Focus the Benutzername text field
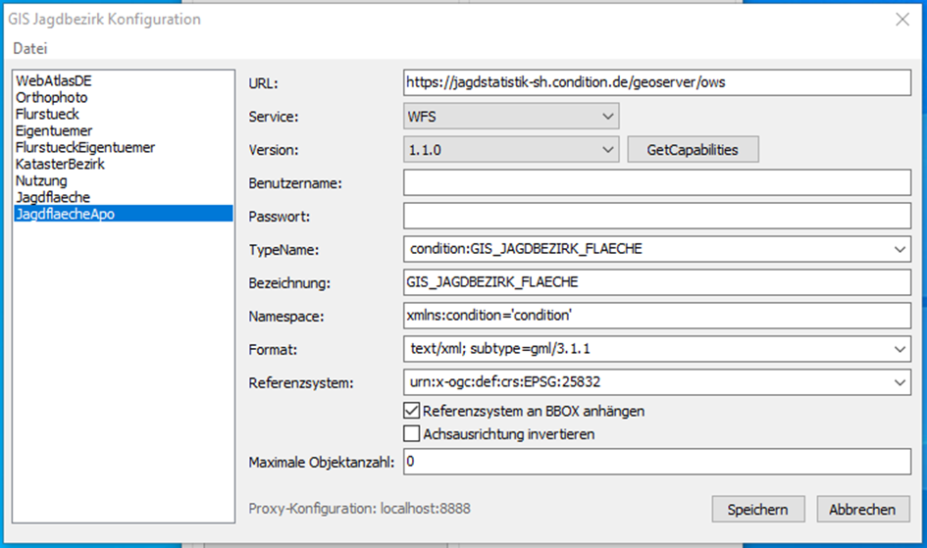The image size is (927, 548). [657, 183]
